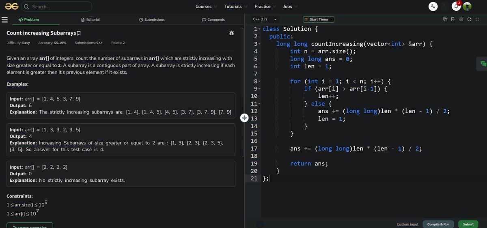Viewport: 487px width, 228px height.
Task: Click the green Submit button
Action: [468, 224]
